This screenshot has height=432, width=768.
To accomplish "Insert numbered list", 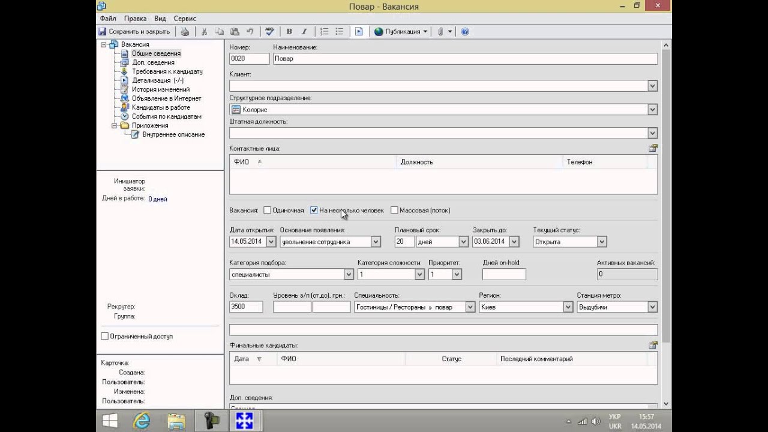I will point(324,32).
